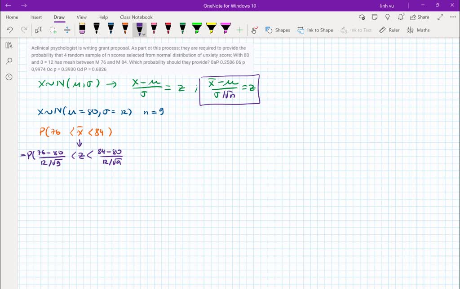This screenshot has width=460, height=289.
Task: Open the Home tab
Action: pyautogui.click(x=12, y=18)
